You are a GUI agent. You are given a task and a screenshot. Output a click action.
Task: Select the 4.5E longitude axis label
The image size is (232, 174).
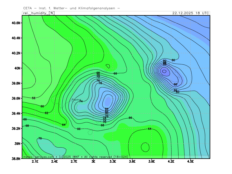pyautogui.click(x=191, y=162)
